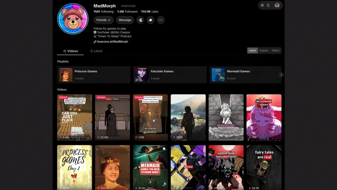The image size is (337, 190).
Task: Open the Mermaid Games You Need video
Action: [x=150, y=167]
